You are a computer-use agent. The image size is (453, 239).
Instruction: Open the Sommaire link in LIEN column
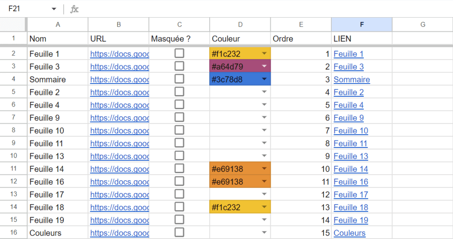tap(352, 80)
